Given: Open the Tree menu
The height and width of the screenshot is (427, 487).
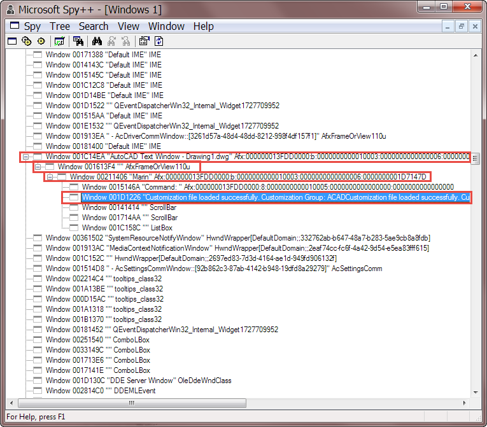Looking at the screenshot, I should click(60, 26).
